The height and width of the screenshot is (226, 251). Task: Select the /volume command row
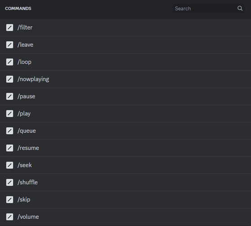126,217
